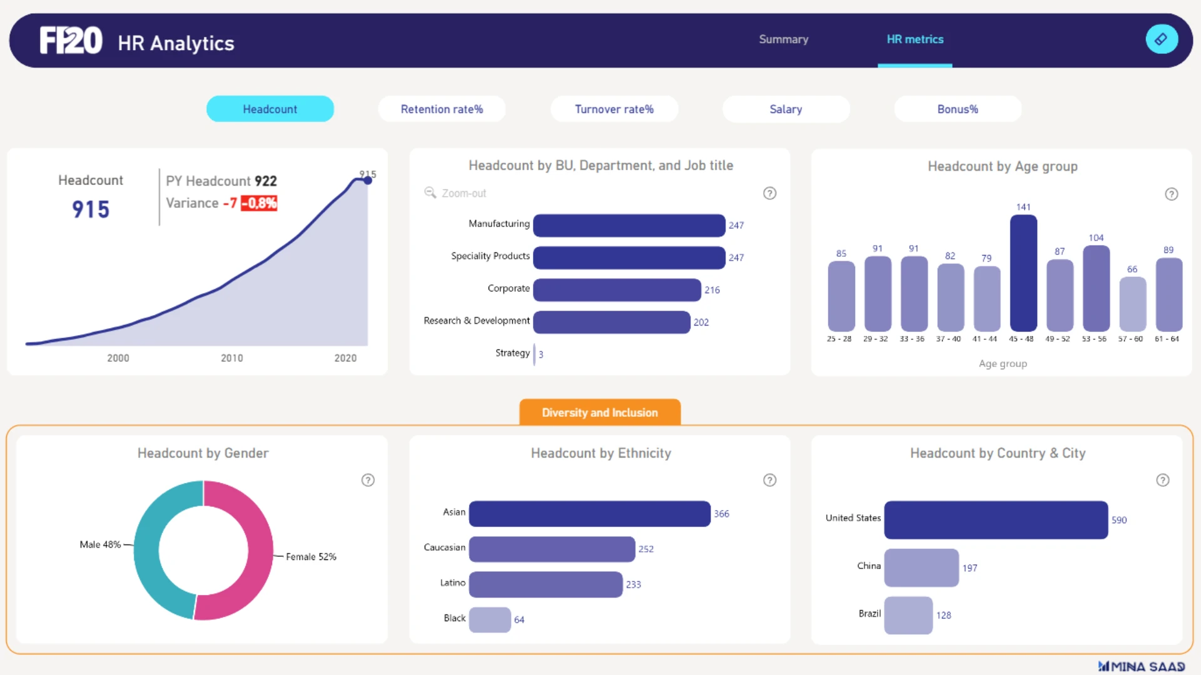Viewport: 1201px width, 675px height.
Task: Click the help icon on the BU headcount chart
Action: click(x=769, y=193)
